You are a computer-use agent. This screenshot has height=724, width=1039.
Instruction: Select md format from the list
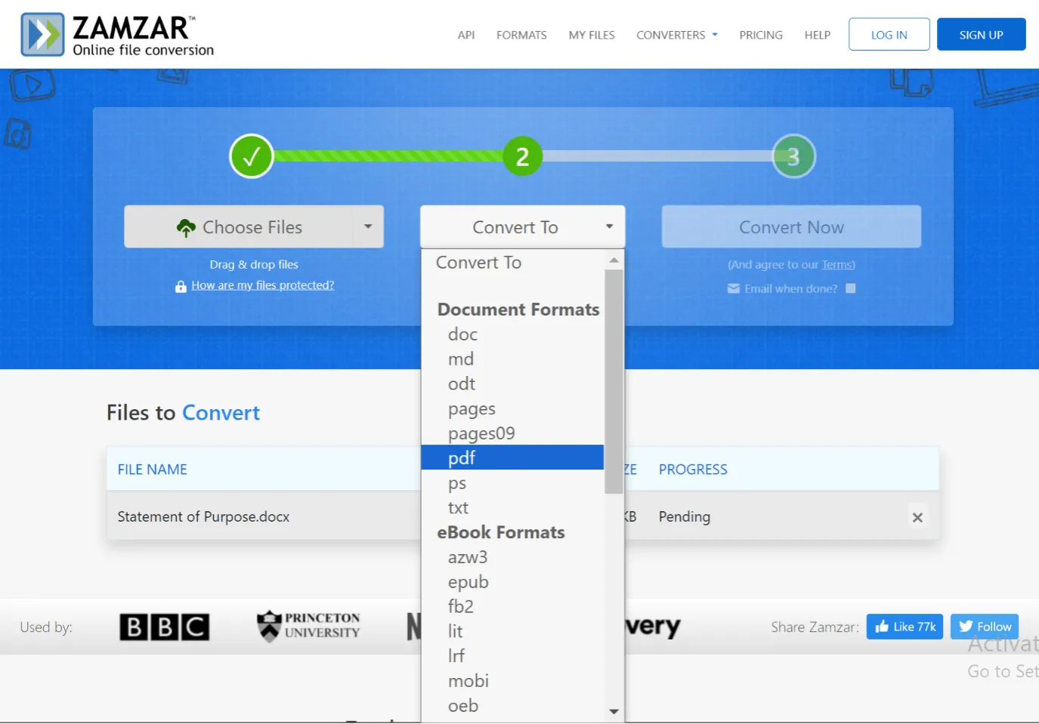[512, 359]
